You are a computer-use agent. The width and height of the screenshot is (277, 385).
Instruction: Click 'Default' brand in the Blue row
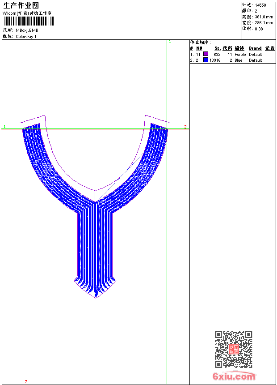[x=256, y=60]
